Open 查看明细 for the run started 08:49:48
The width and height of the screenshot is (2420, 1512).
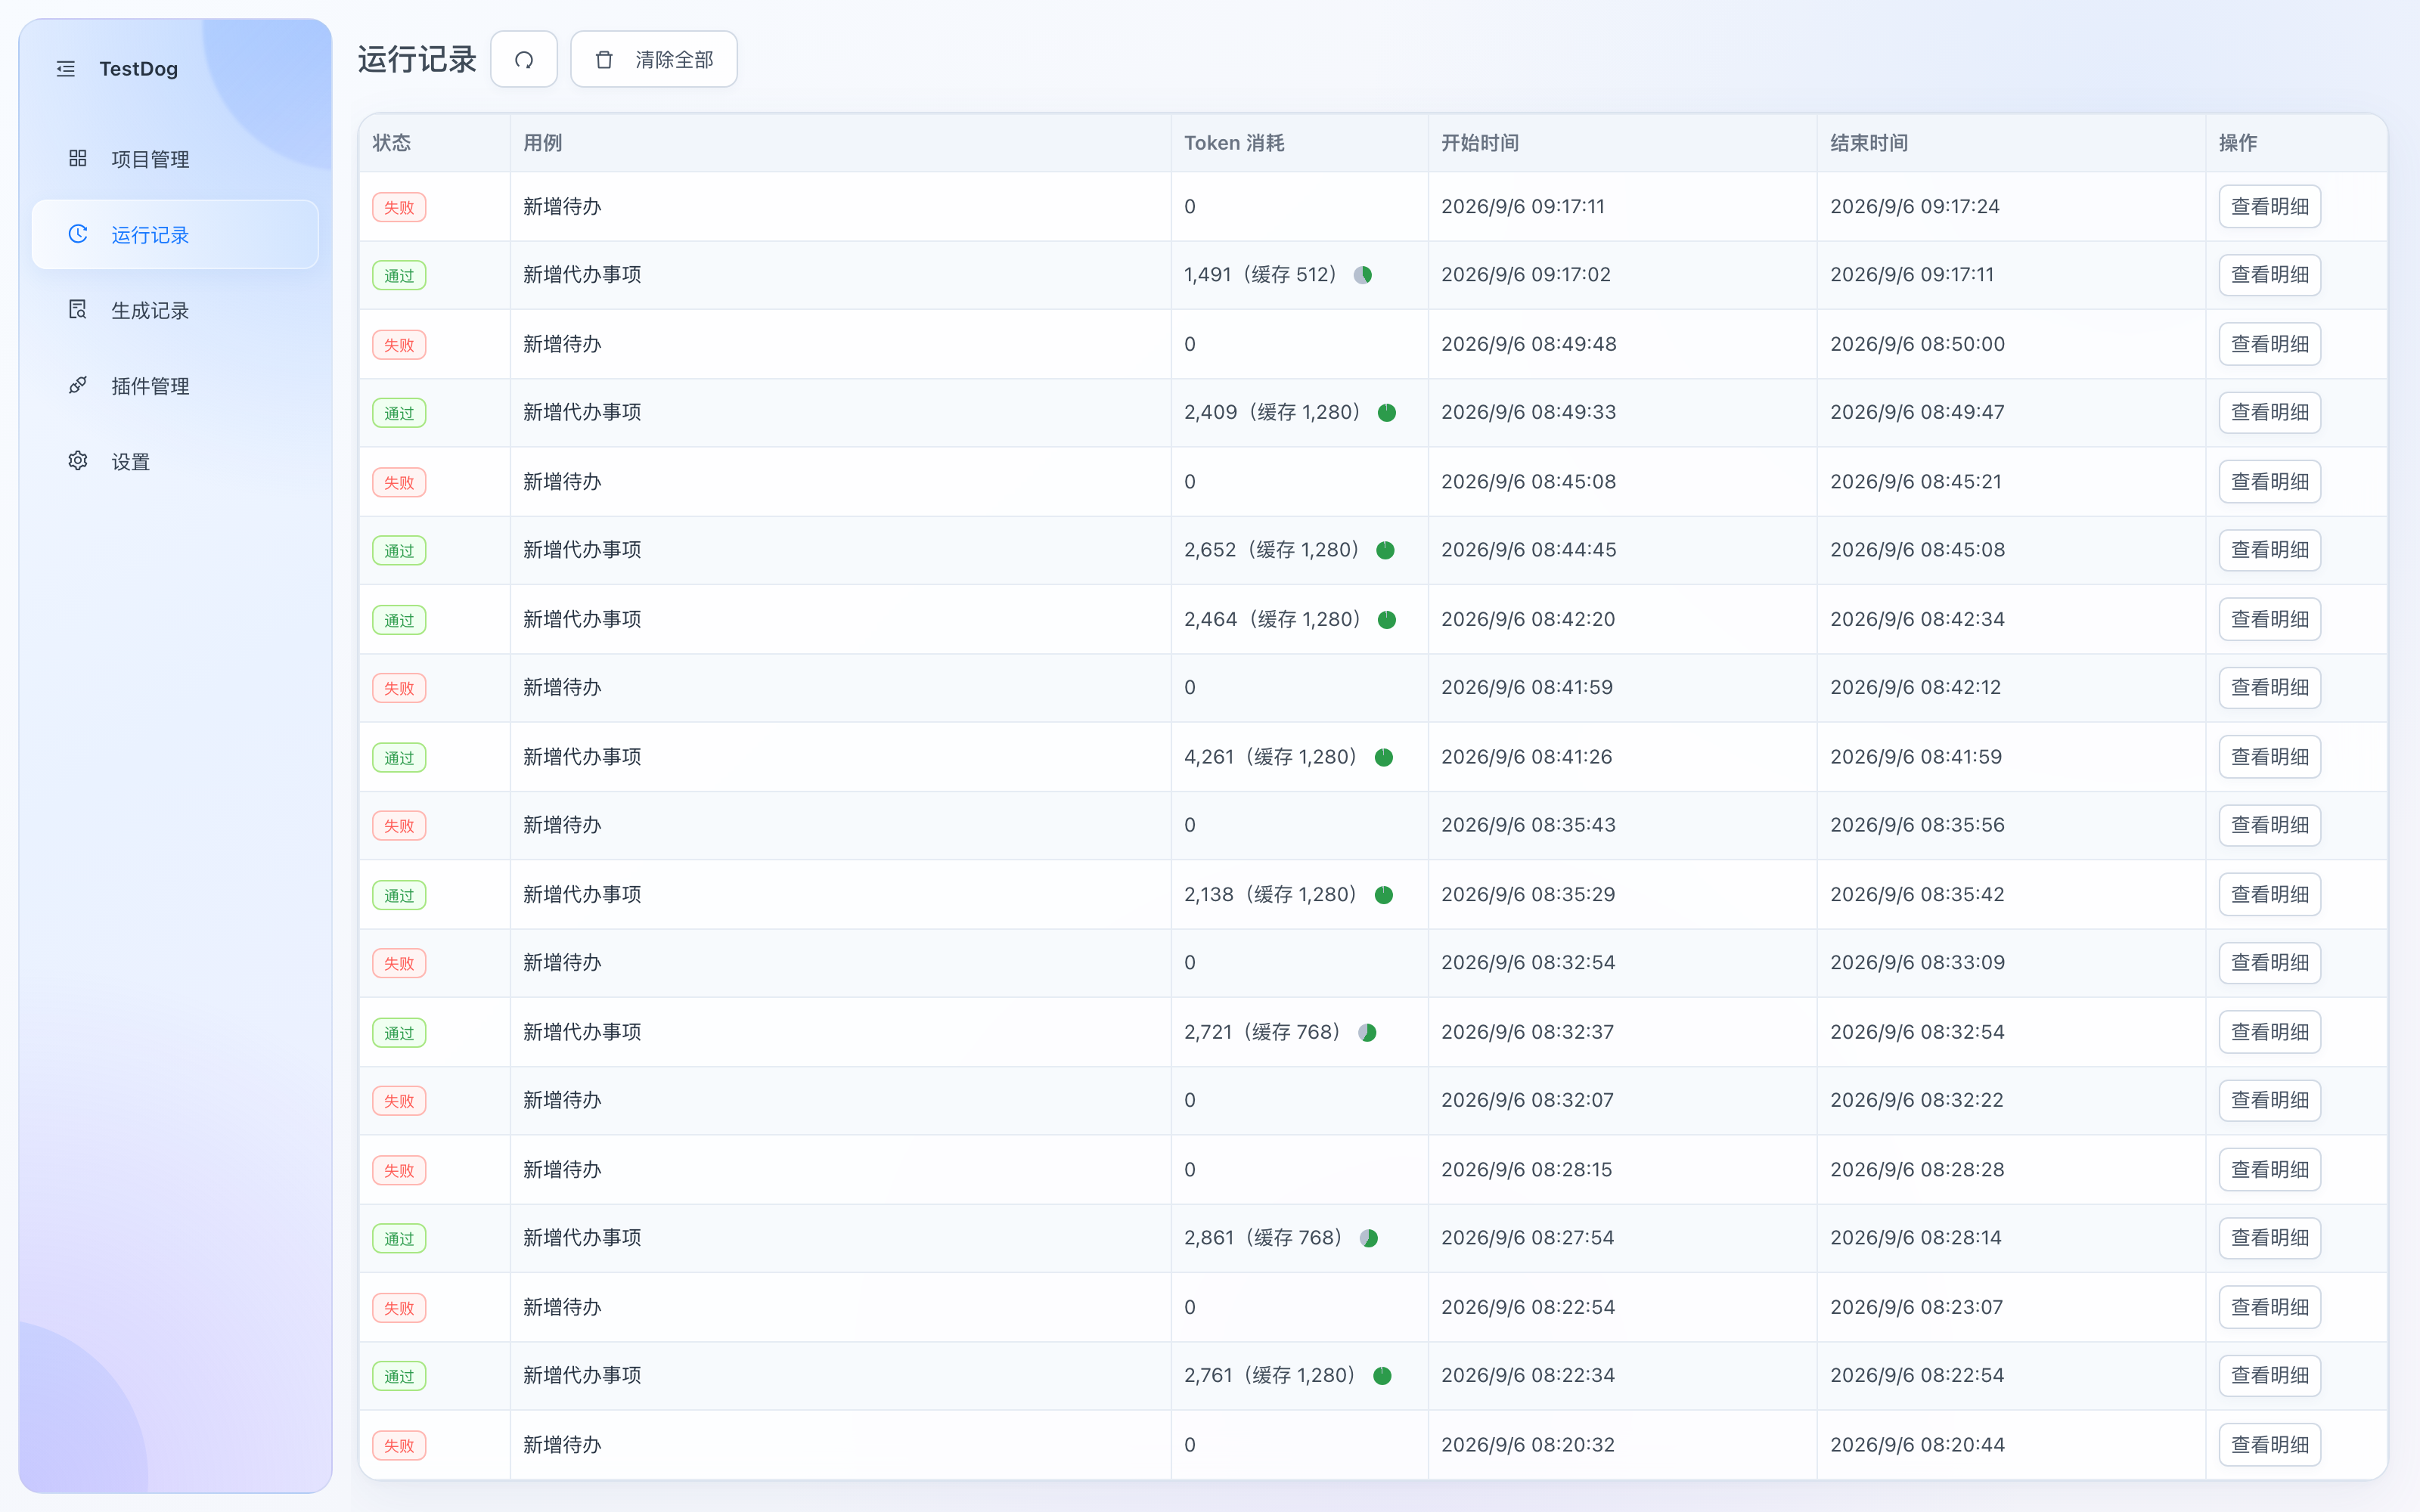[x=2270, y=344]
